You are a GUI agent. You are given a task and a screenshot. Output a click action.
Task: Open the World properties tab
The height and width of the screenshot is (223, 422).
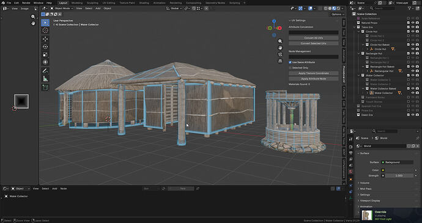[x=350, y=172]
